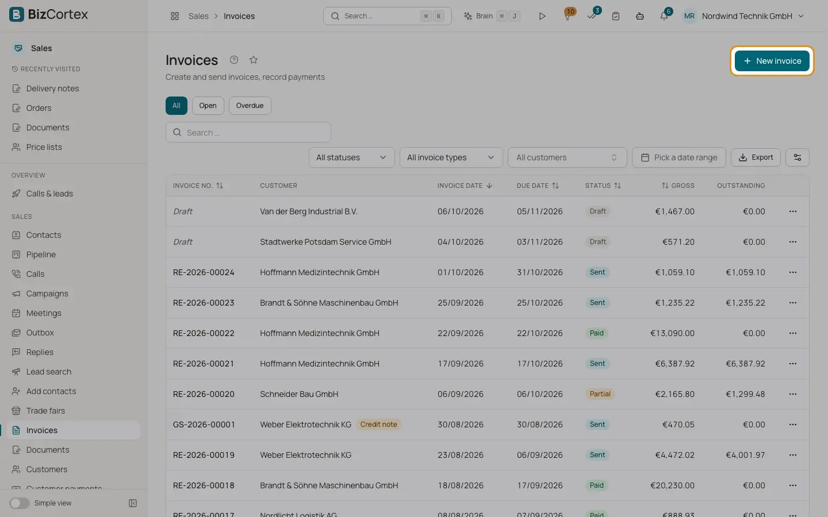Open the All statuses dropdown
This screenshot has width=828, height=517.
point(351,157)
